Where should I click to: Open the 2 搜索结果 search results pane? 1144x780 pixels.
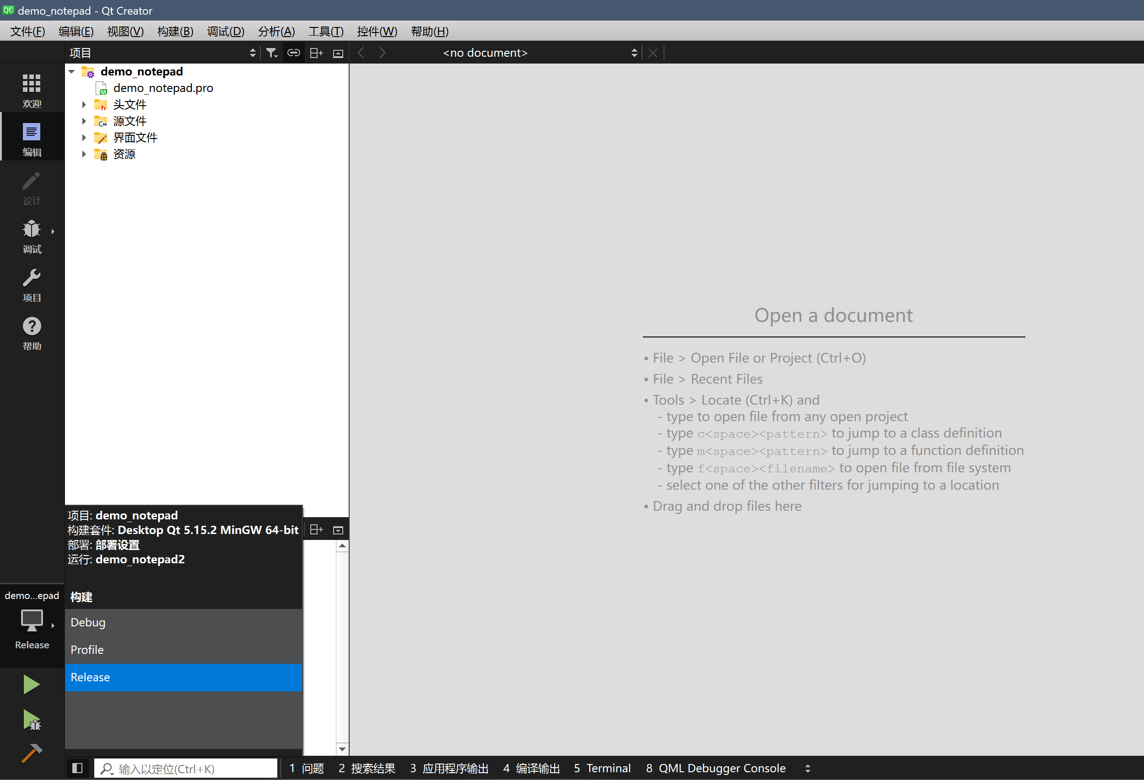pyautogui.click(x=367, y=768)
